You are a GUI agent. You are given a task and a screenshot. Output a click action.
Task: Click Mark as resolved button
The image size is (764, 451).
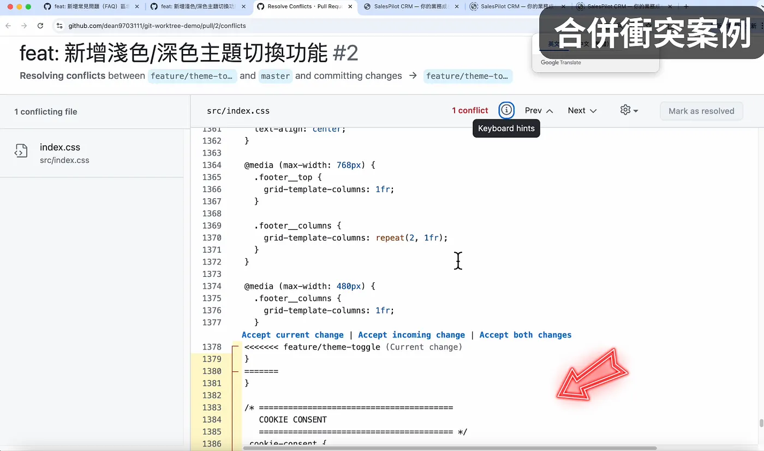701,111
